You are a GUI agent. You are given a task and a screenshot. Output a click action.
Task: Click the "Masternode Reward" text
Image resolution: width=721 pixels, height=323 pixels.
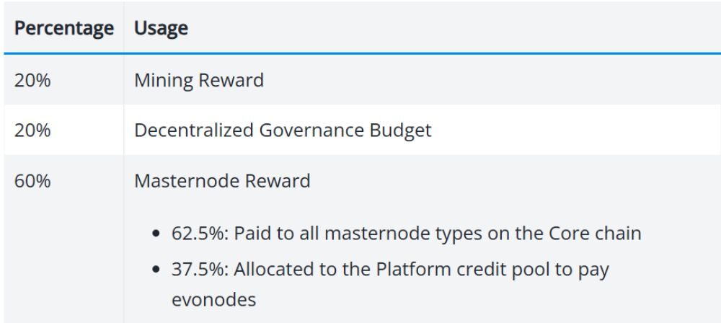click(x=222, y=180)
